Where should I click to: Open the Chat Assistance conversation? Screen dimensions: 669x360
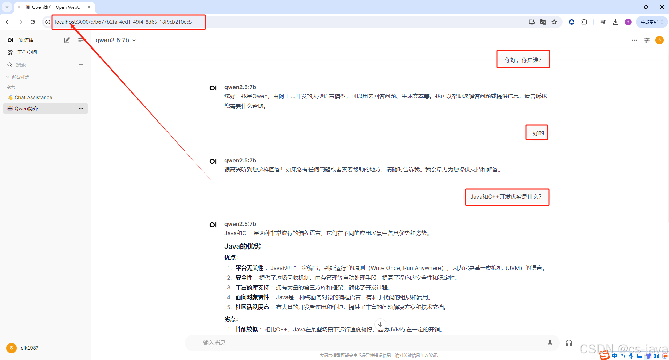coord(45,97)
